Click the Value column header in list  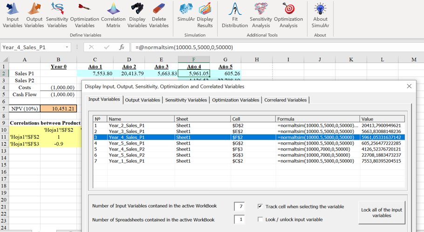tap(383, 119)
